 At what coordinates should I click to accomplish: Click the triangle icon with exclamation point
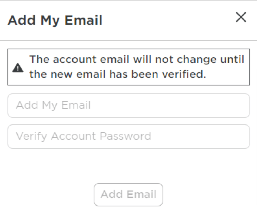click(x=18, y=67)
